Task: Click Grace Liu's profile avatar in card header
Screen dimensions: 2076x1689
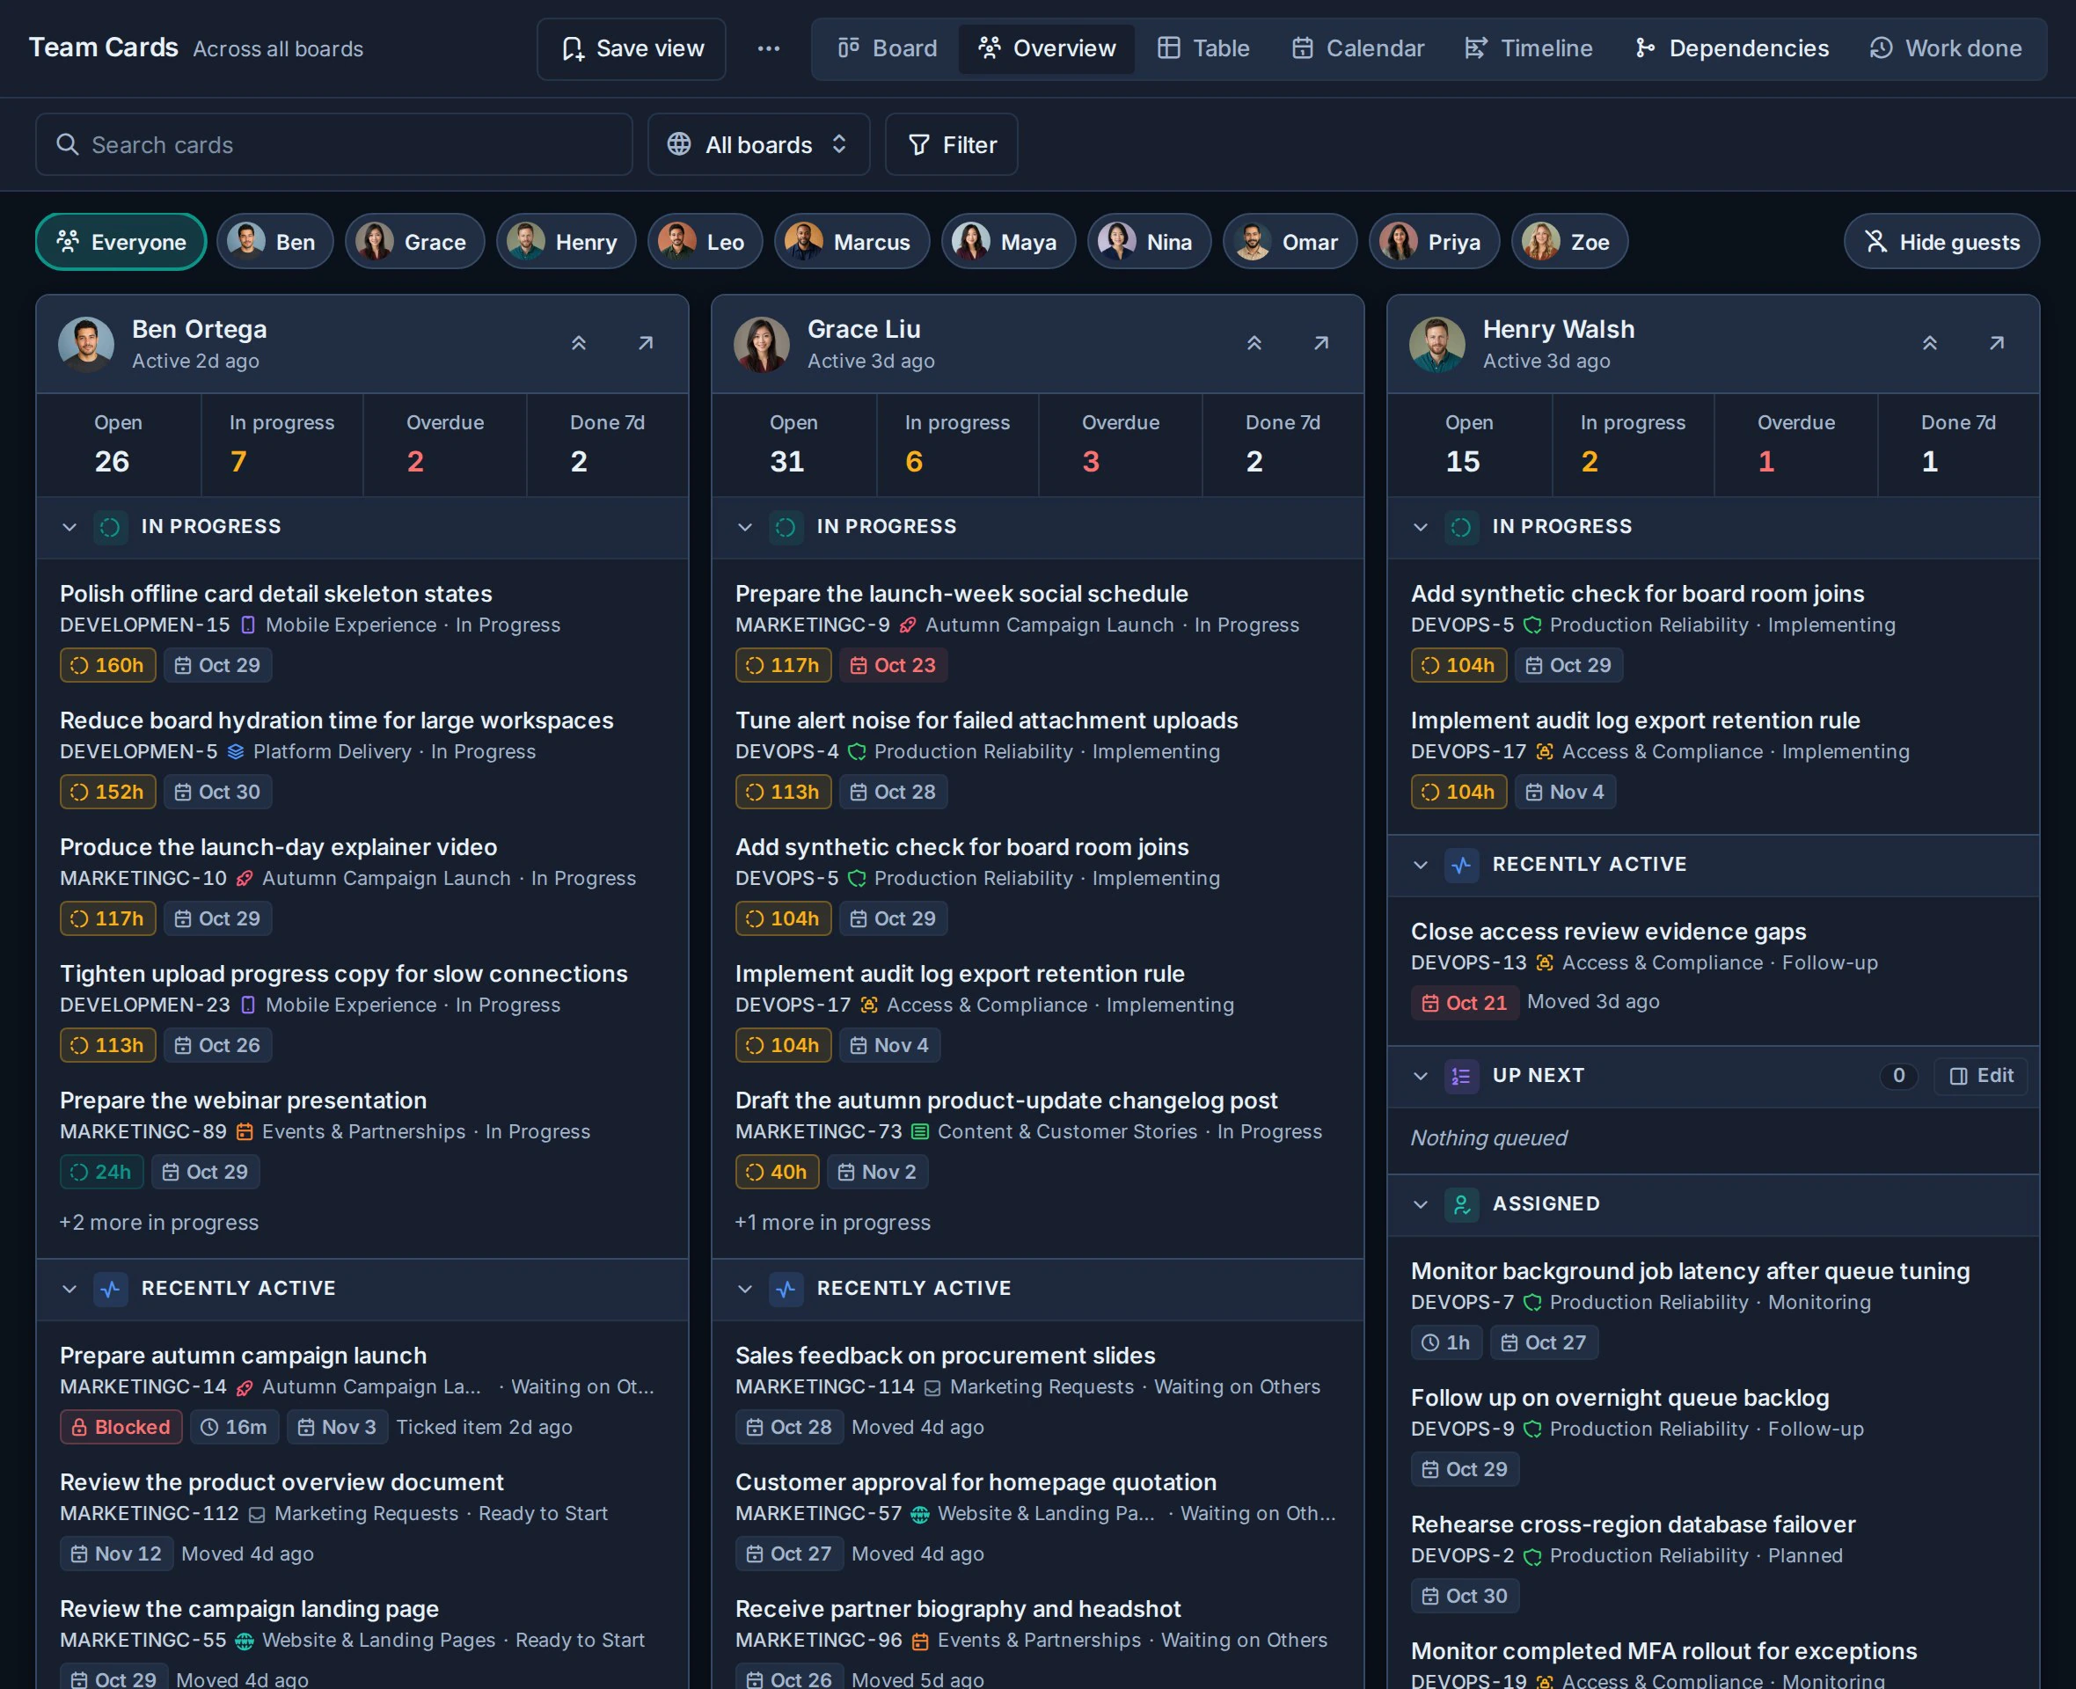Action: coord(762,345)
